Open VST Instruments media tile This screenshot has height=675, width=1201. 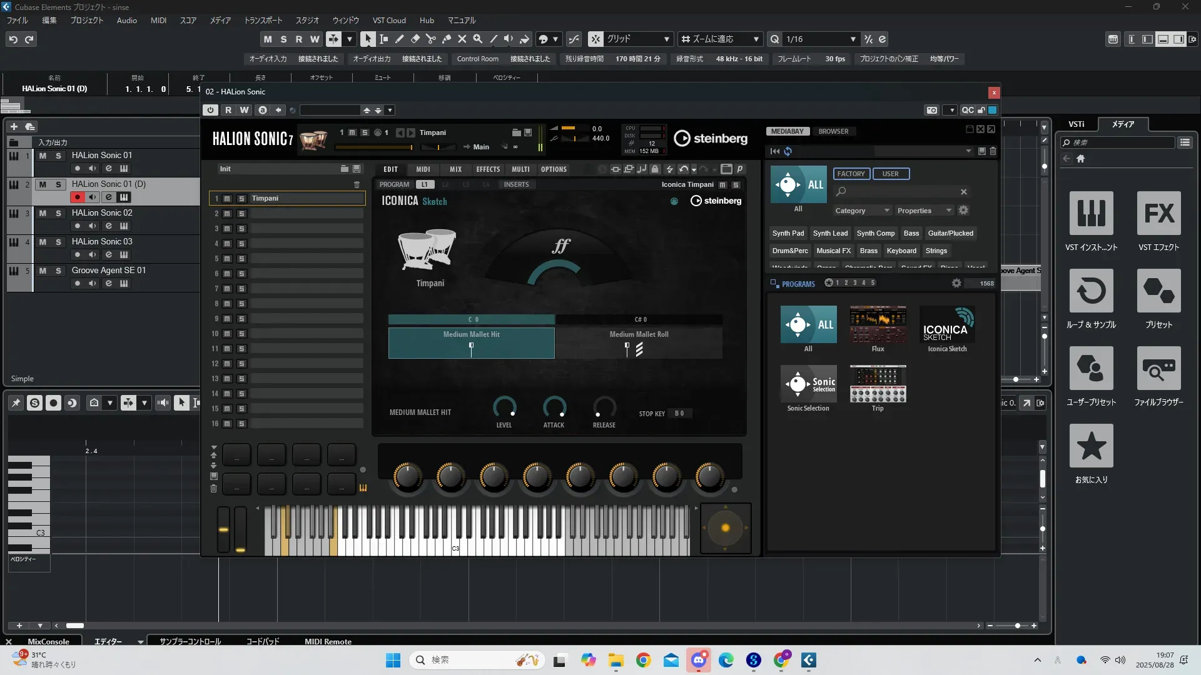[1091, 213]
